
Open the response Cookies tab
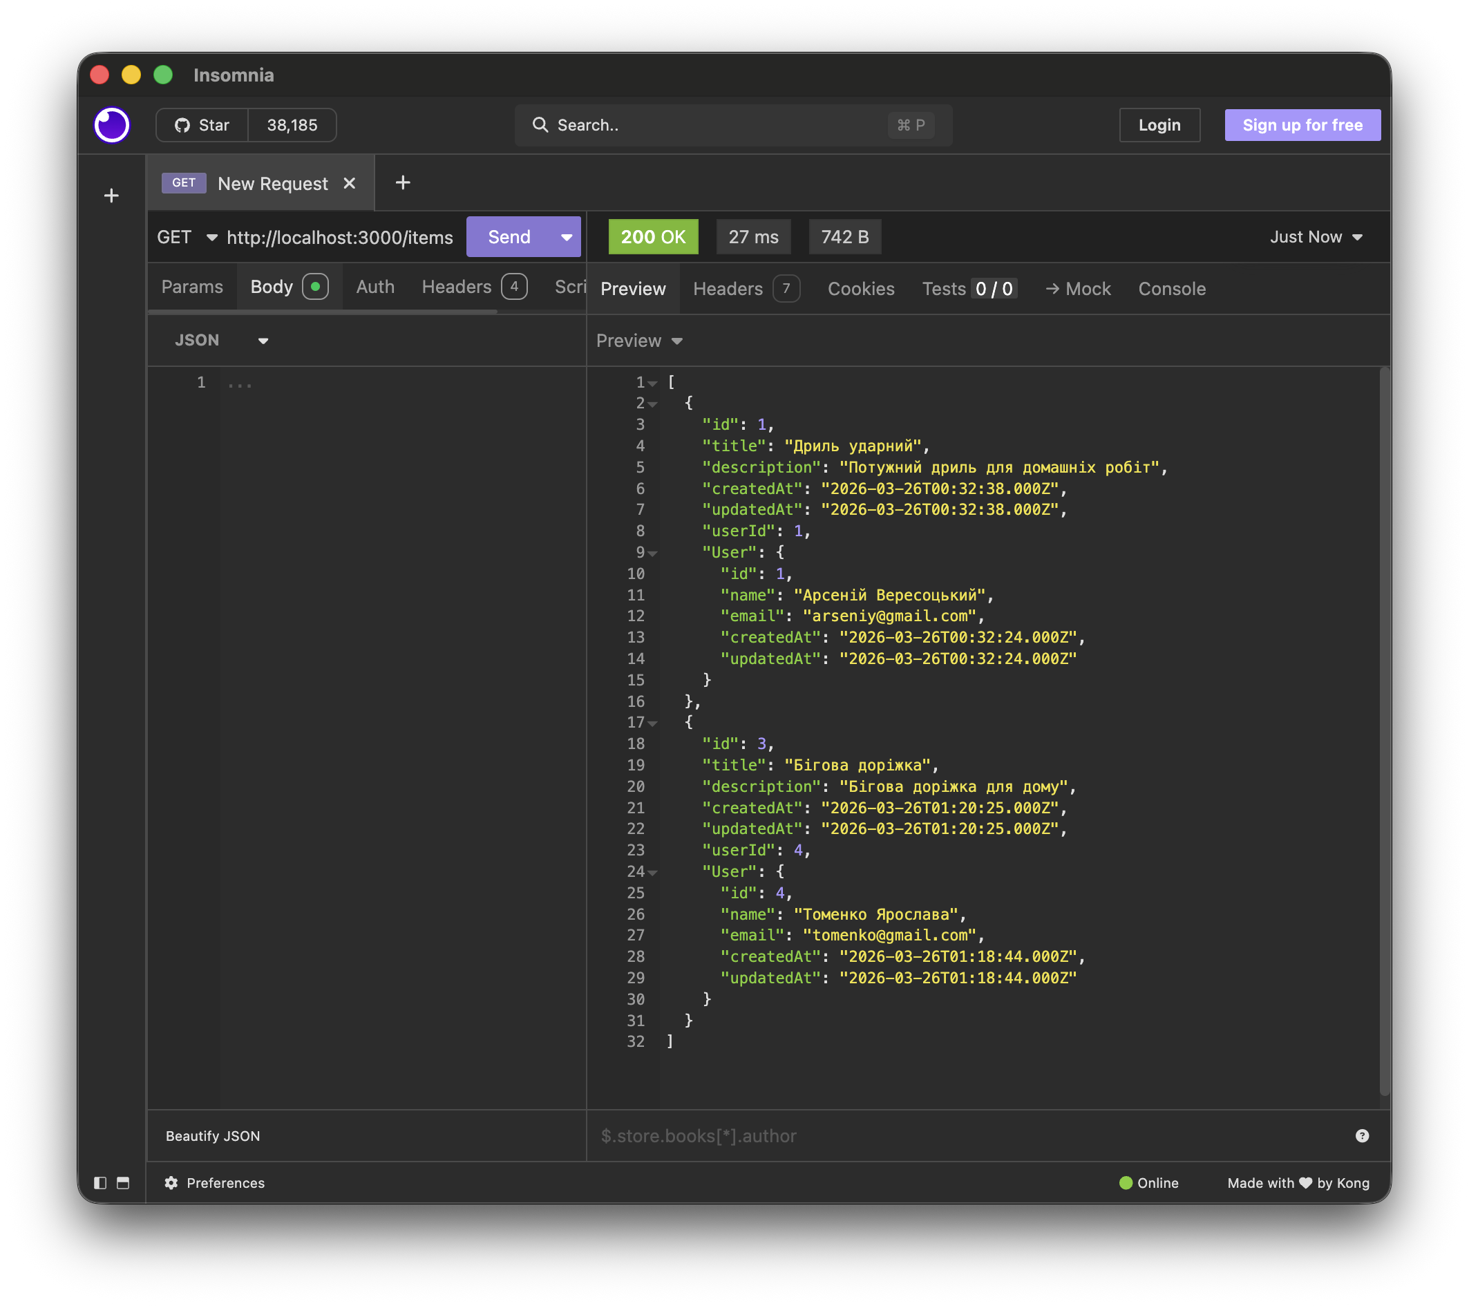pos(861,289)
